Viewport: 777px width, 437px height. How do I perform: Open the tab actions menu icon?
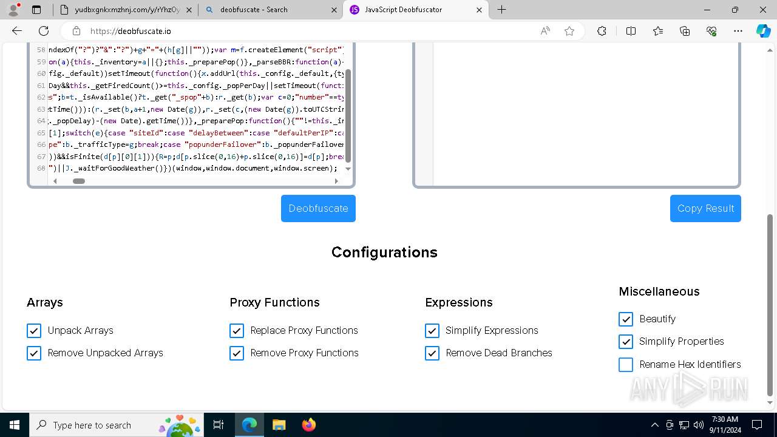tap(36, 10)
